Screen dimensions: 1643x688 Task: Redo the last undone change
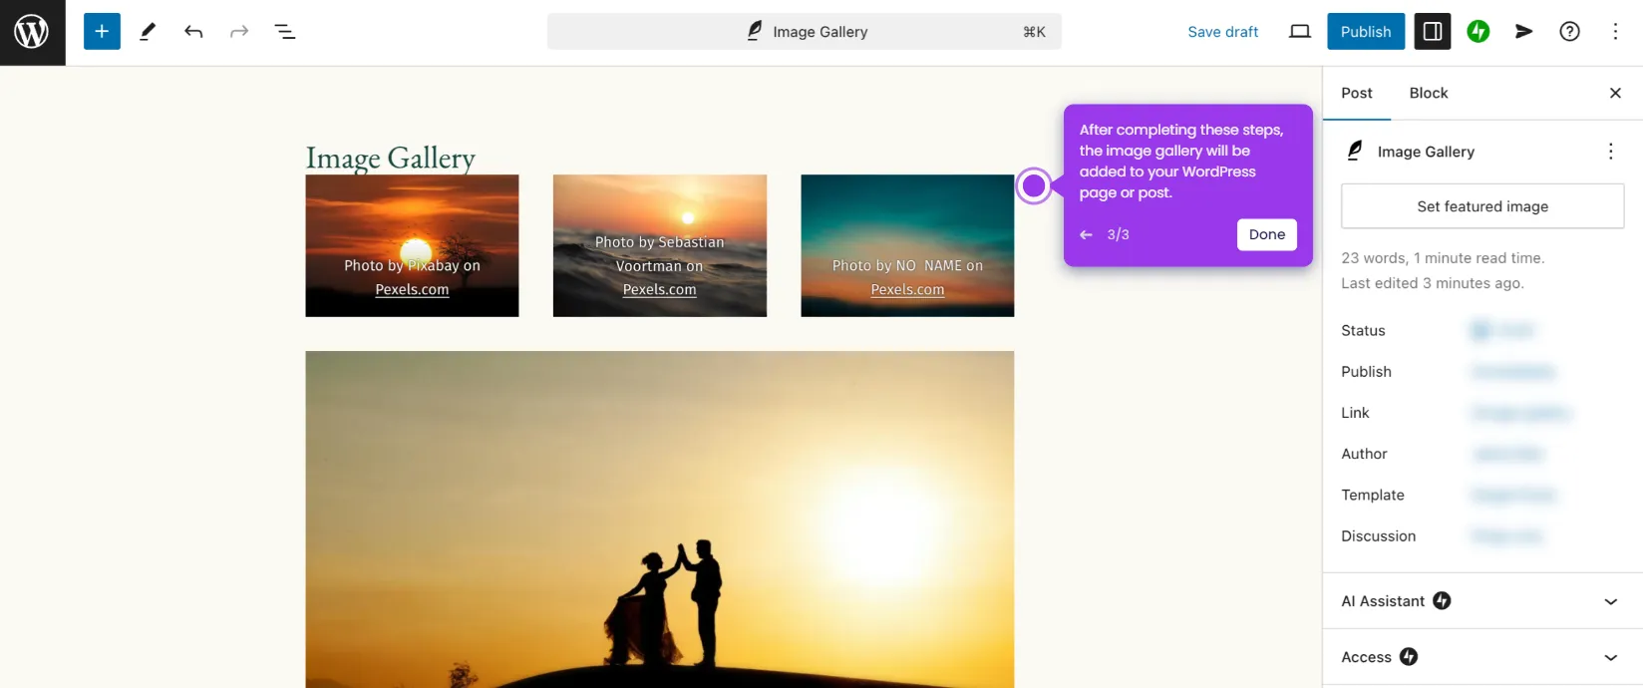click(x=239, y=32)
